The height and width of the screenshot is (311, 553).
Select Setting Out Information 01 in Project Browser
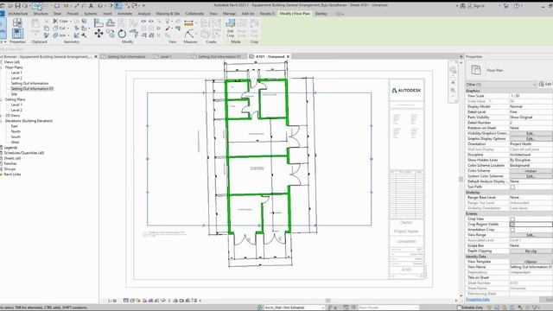32,88
